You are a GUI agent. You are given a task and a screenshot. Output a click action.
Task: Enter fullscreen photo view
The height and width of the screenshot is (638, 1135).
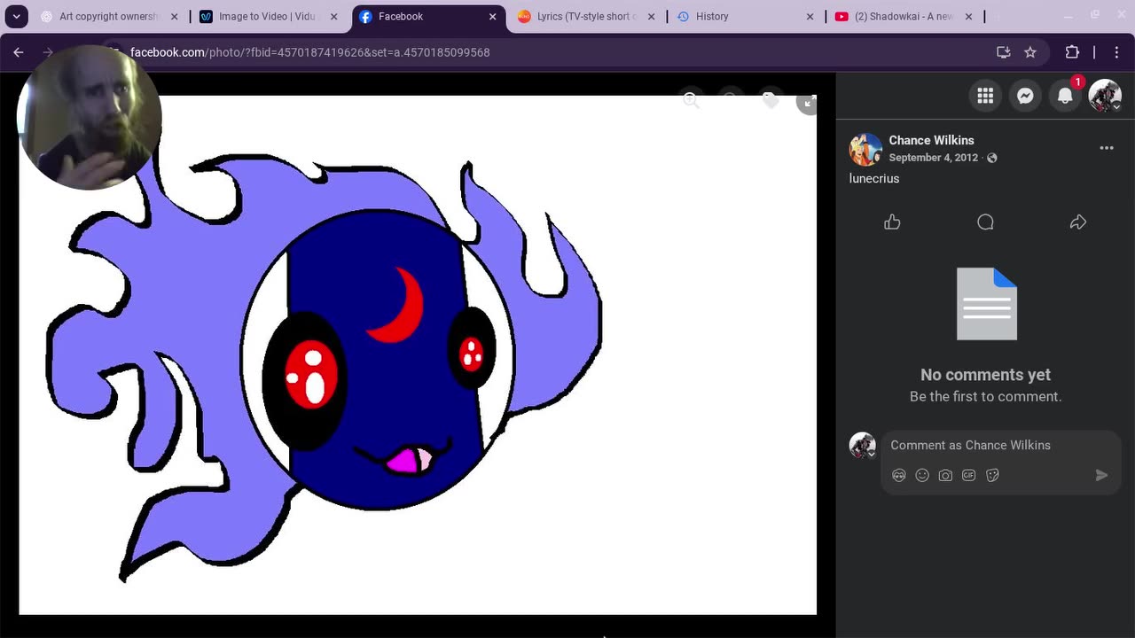click(807, 103)
